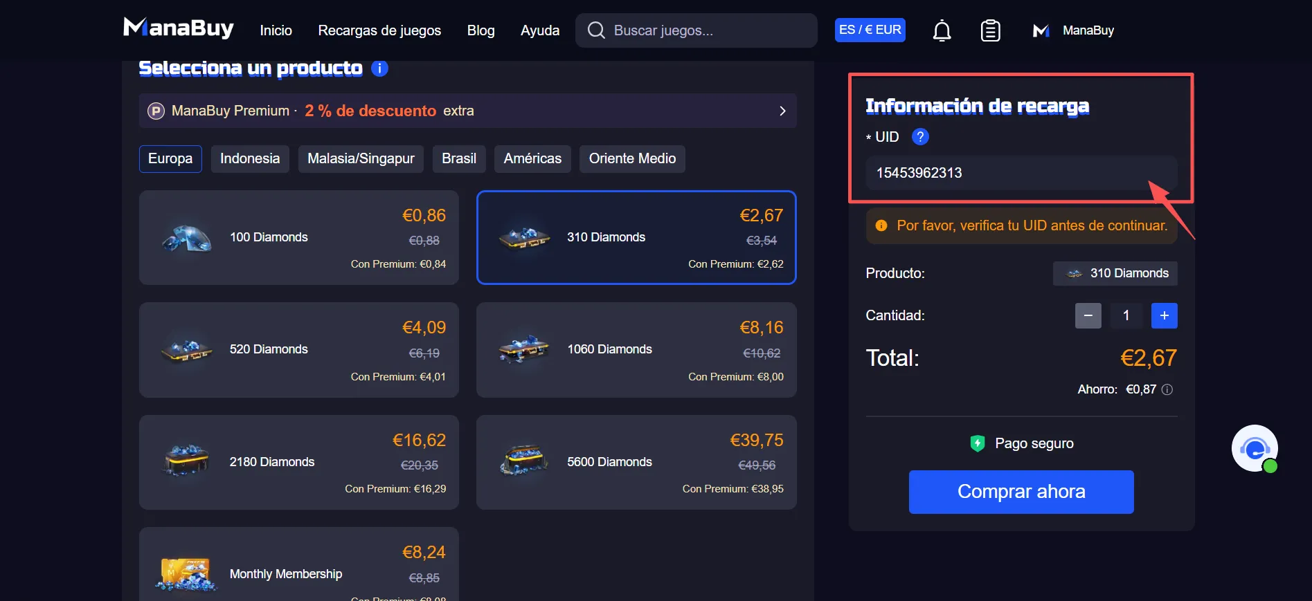Click the quantity value field
This screenshot has width=1312, height=601.
tap(1126, 315)
